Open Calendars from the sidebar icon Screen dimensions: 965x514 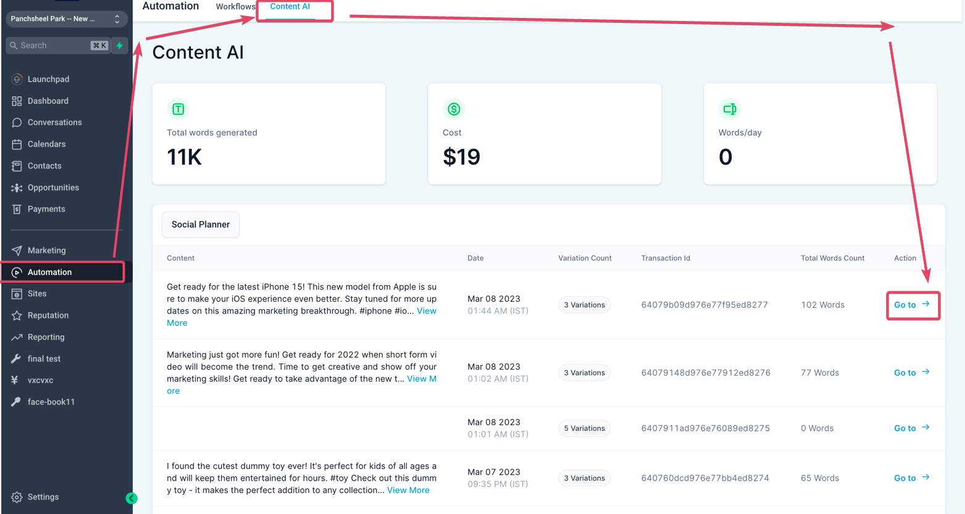[17, 144]
